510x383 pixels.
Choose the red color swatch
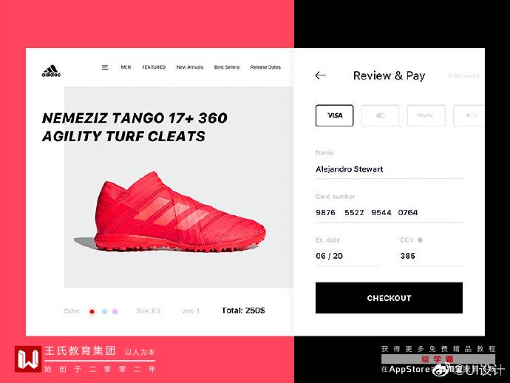pos(92,311)
